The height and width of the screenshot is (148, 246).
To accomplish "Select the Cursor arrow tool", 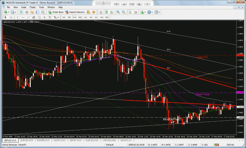I will 6,17.
